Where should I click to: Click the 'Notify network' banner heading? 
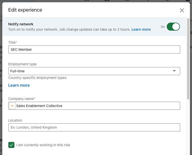(21, 24)
